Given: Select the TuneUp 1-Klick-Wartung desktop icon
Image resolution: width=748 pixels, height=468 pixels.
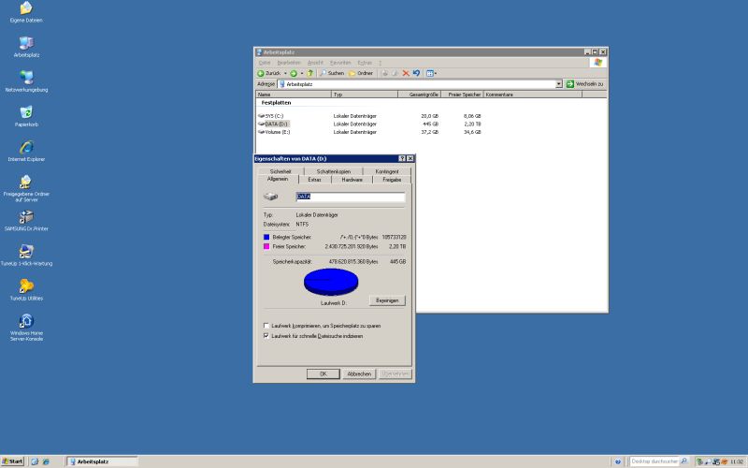Looking at the screenshot, I should pos(26,256).
